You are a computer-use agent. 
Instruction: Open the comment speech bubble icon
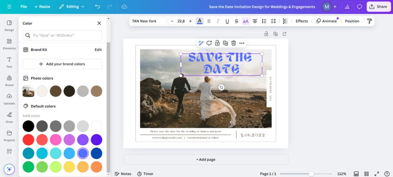(x=359, y=6)
